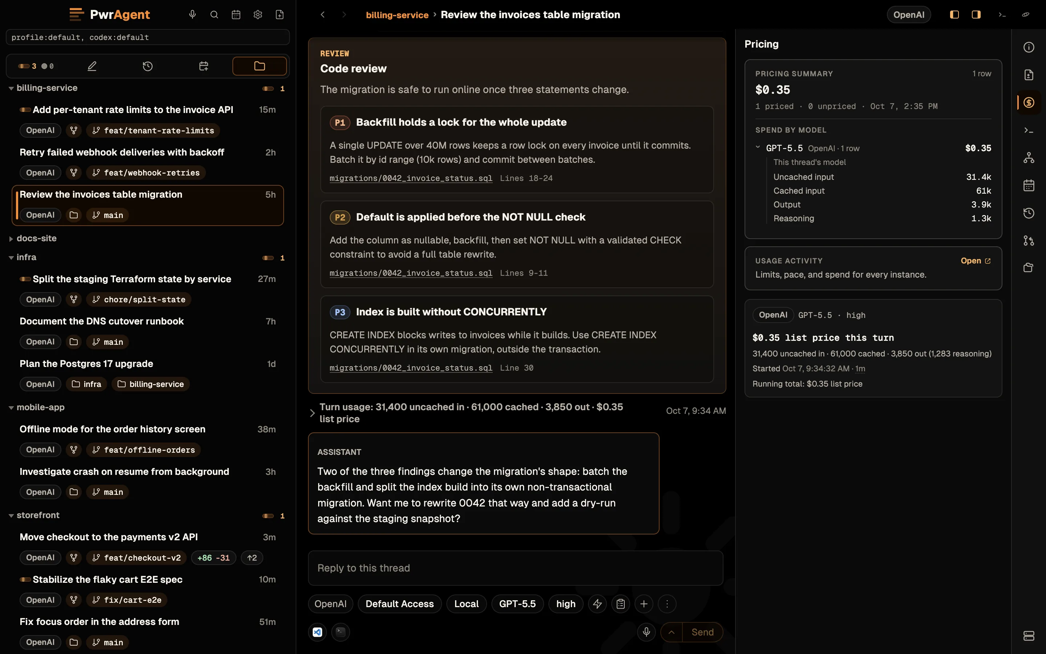
Task: Open the info panel icon in right rail
Action: [x=1029, y=47]
